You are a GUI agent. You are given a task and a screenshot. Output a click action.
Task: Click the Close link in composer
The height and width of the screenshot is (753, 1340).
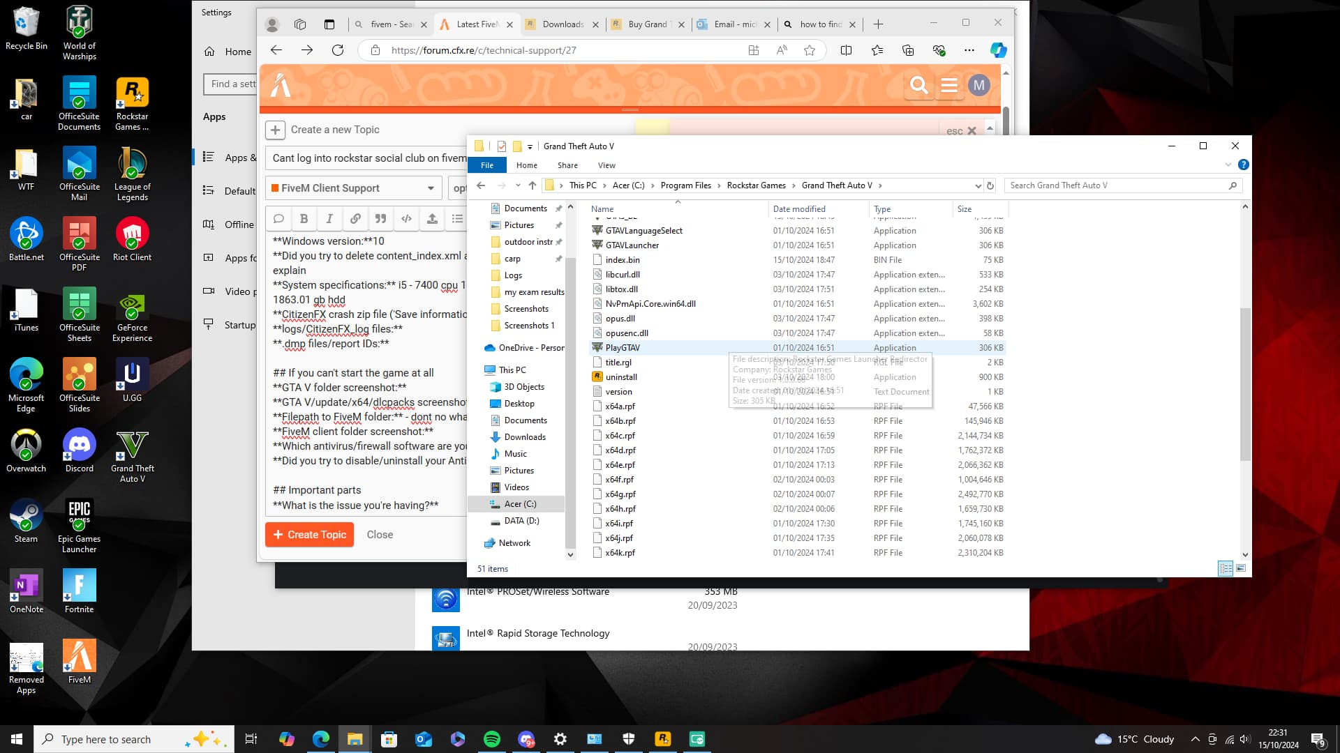tap(380, 535)
